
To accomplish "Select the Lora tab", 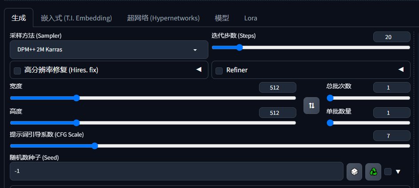I will pos(251,18).
